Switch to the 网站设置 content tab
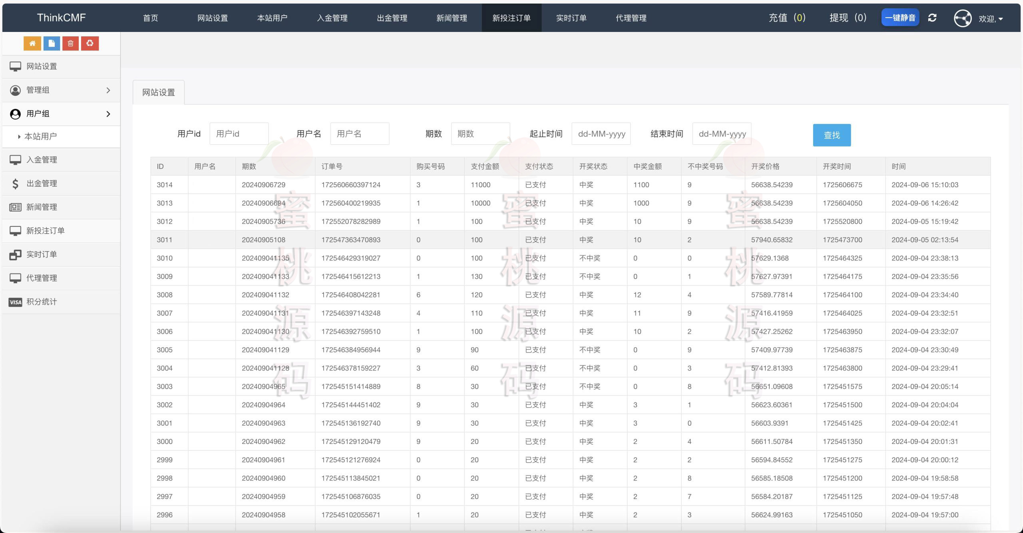This screenshot has width=1023, height=533. tap(159, 93)
